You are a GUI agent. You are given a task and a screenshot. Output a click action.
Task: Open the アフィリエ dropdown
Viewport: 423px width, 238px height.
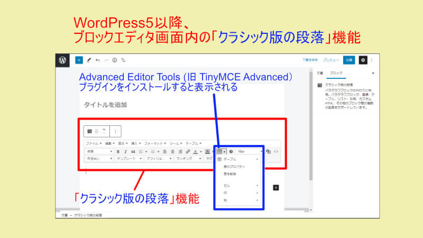coord(159,159)
